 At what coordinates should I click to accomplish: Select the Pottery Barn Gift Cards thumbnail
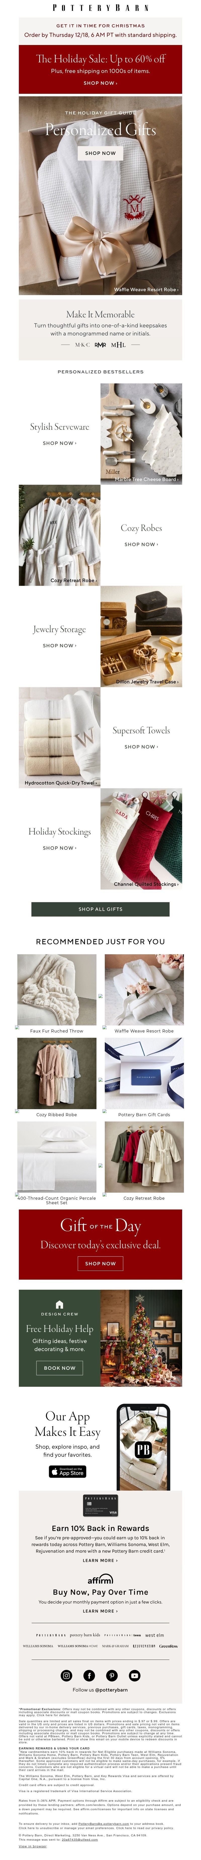pos(144,1074)
